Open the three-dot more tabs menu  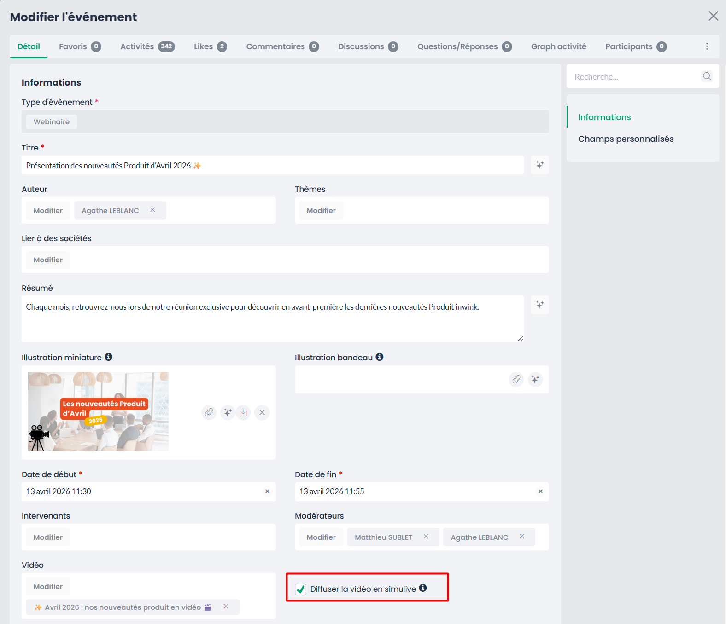coord(707,46)
